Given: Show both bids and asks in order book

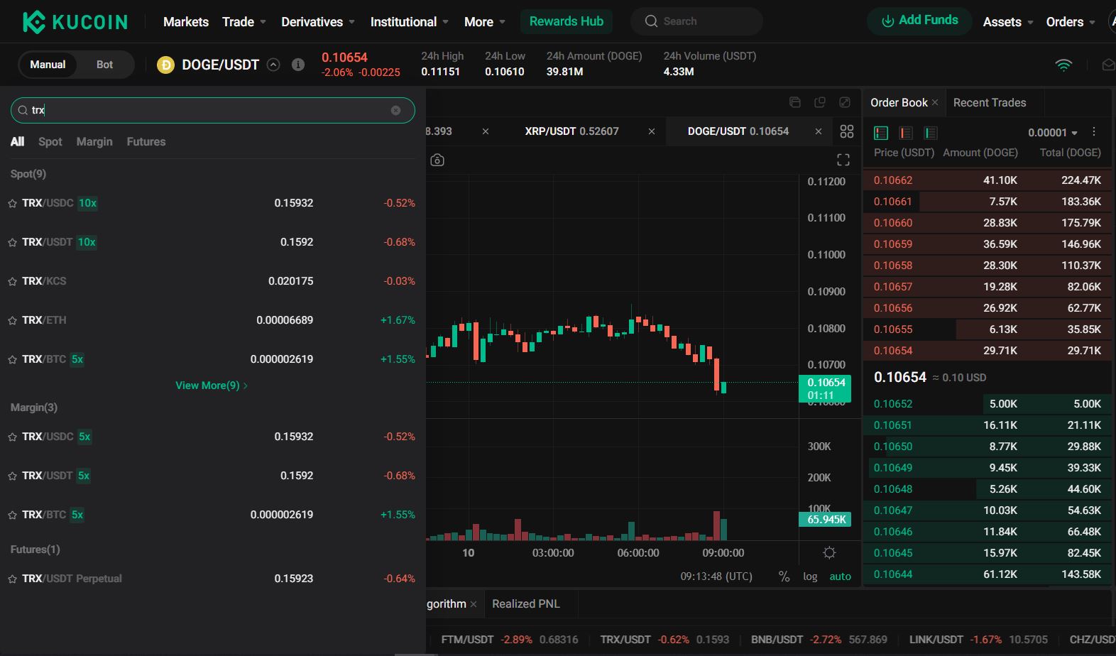Looking at the screenshot, I should (881, 133).
